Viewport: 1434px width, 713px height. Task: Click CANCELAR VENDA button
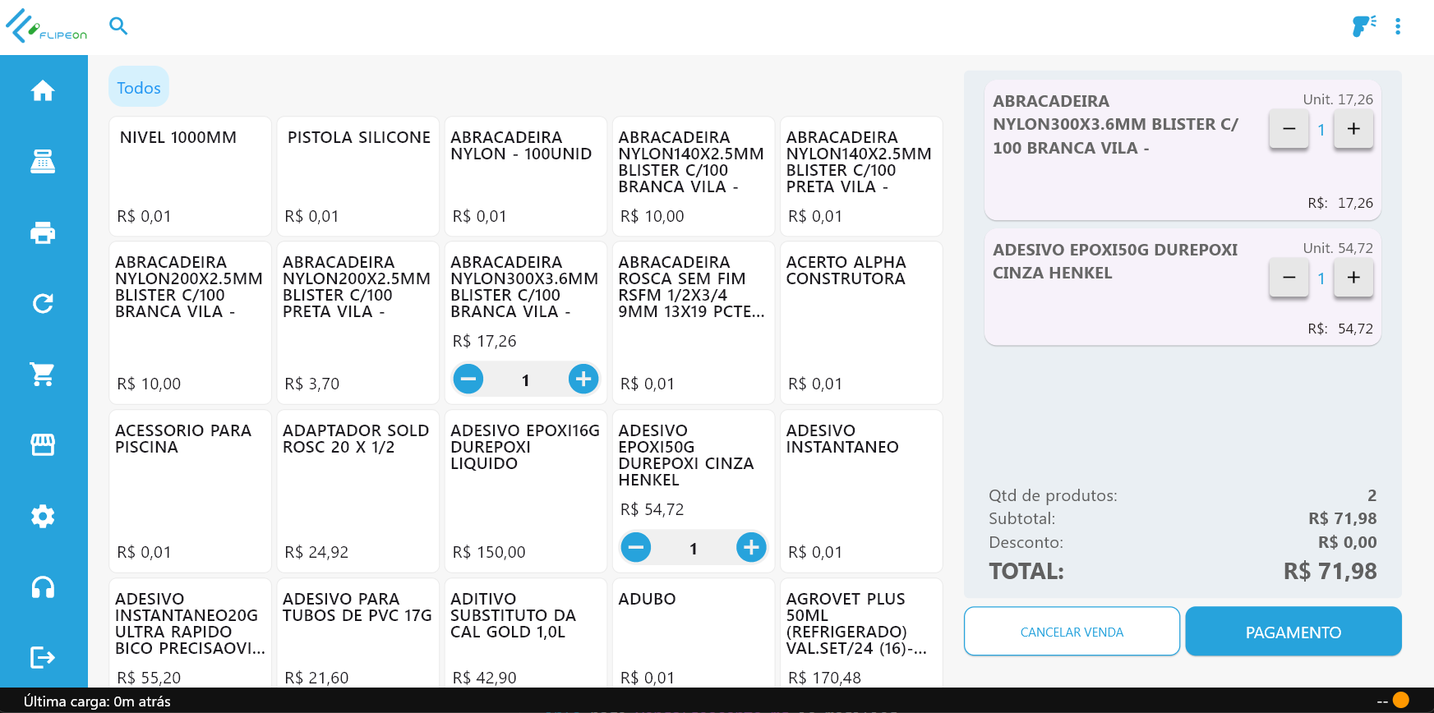[1072, 632]
